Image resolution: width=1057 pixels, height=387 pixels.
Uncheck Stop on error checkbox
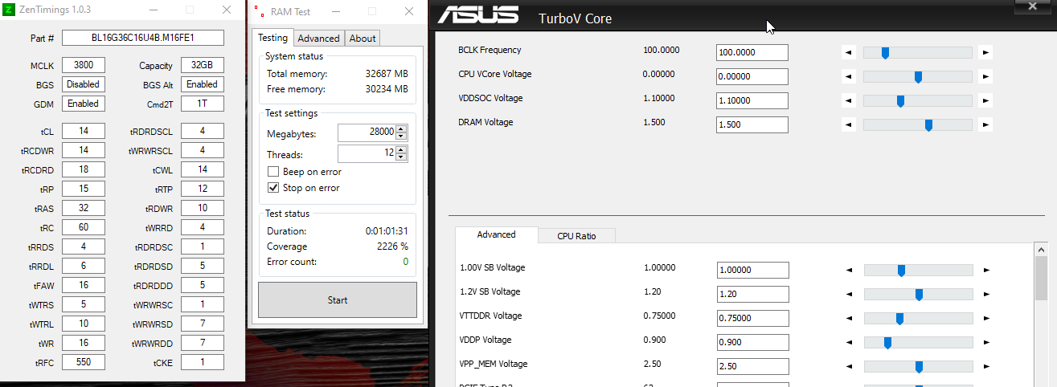point(272,188)
